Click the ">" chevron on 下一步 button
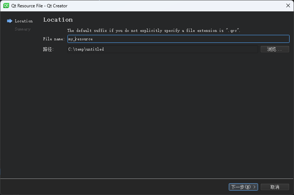Screen dimensions: 294x195 [x=254, y=187]
